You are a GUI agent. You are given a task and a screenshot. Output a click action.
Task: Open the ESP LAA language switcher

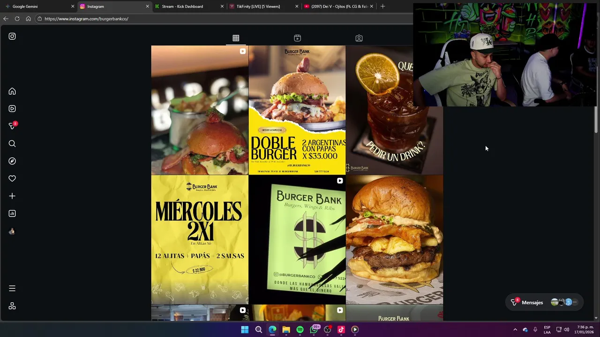(x=547, y=330)
